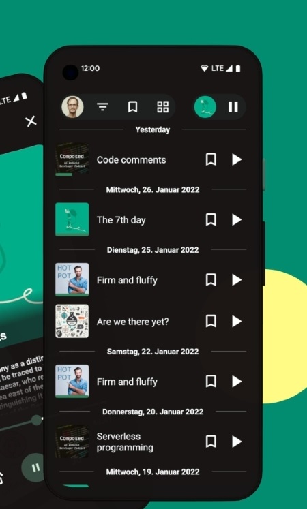Select the 'Are we there yet?' title
This screenshot has width=307, height=509.
[x=132, y=322]
